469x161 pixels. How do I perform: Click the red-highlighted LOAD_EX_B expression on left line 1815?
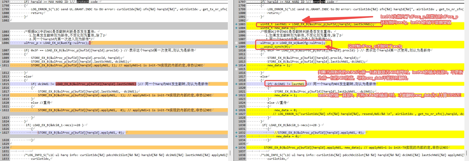(x=96, y=84)
